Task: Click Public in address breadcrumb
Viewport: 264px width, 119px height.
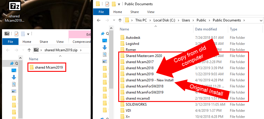Action: point(201,20)
